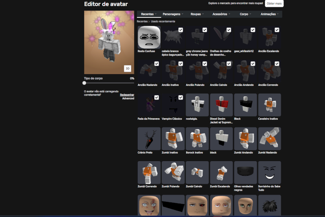Uncheck the gear_whiteshirt2 item
The image size is (325, 217).
(253, 30)
